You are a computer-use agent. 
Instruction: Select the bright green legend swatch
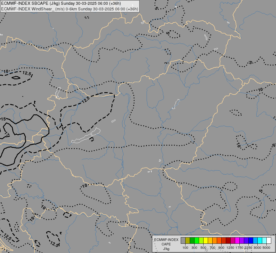point(196,241)
